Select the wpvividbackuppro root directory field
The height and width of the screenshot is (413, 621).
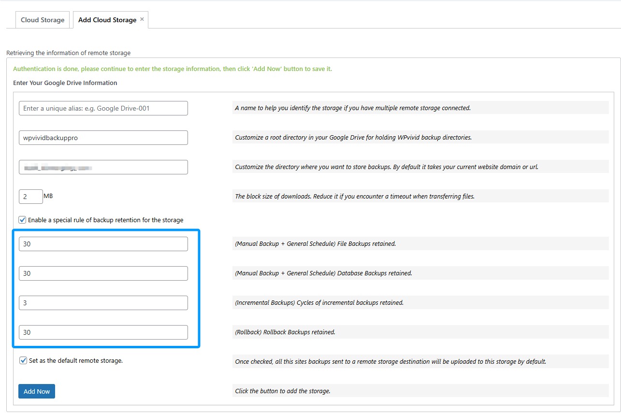pyautogui.click(x=103, y=137)
